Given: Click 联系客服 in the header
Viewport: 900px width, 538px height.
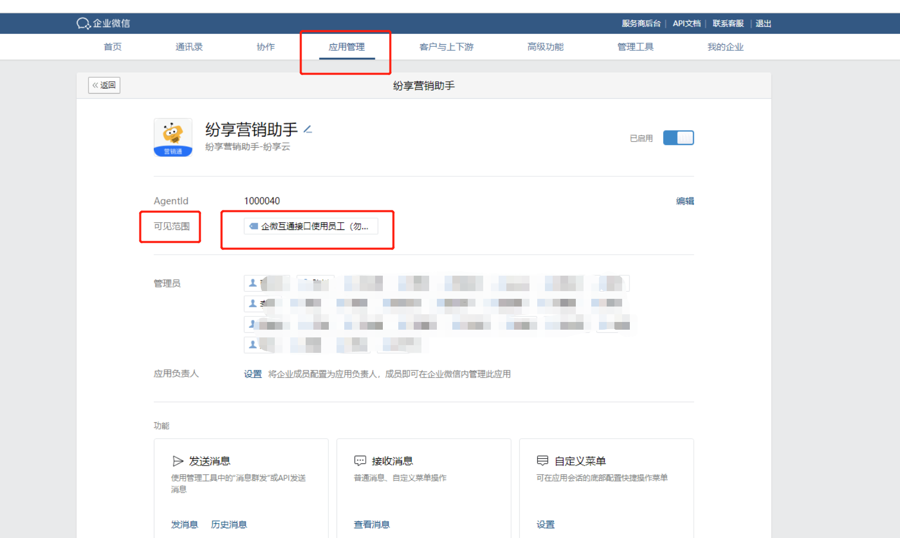Looking at the screenshot, I should click(x=728, y=23).
